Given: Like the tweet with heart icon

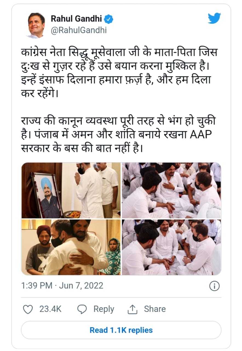Looking at the screenshot, I should pos(28,309).
